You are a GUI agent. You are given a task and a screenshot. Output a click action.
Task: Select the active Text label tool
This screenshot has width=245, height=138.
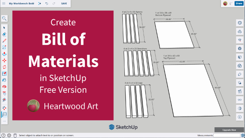point(4,114)
